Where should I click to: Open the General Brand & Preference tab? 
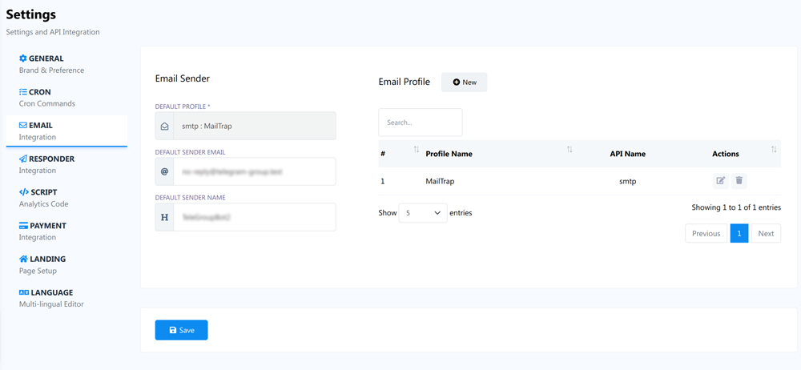coord(51,64)
